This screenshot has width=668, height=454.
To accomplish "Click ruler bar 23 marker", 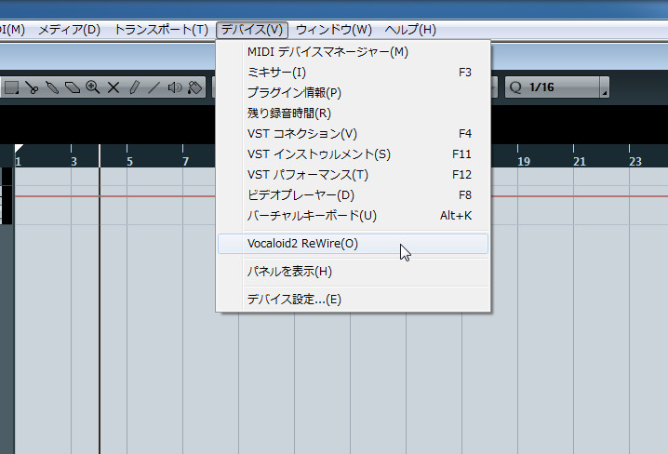I will tap(635, 161).
